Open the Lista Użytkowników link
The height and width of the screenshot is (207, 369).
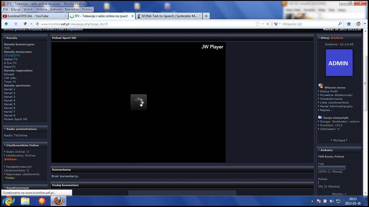[x=334, y=102]
